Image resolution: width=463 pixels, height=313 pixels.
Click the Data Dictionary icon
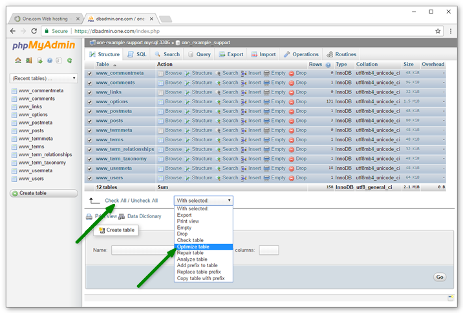point(122,217)
